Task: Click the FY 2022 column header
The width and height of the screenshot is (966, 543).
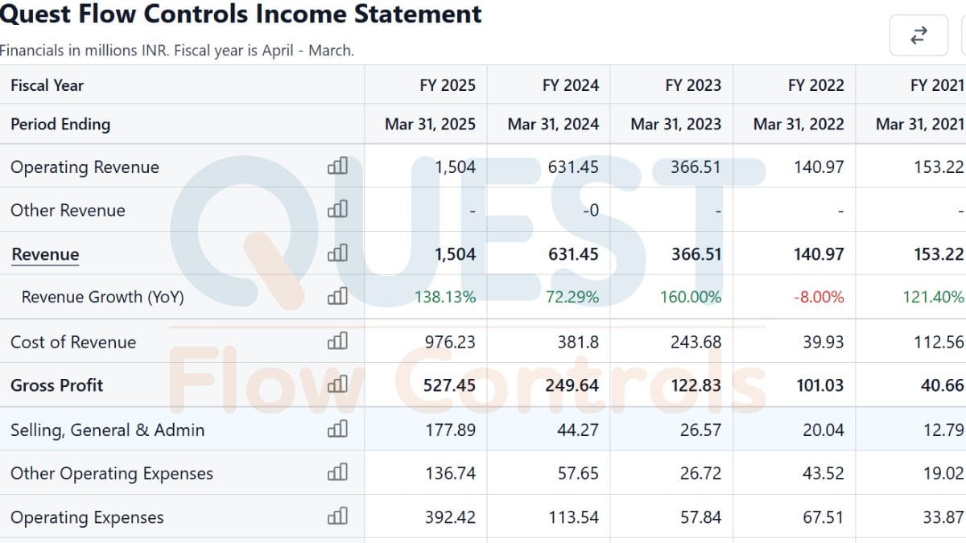Action: pos(816,85)
